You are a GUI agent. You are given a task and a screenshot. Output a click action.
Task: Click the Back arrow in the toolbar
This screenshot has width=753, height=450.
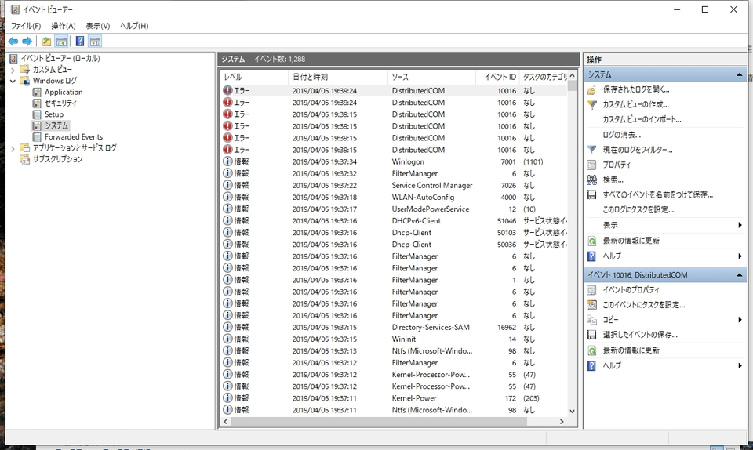pos(13,42)
